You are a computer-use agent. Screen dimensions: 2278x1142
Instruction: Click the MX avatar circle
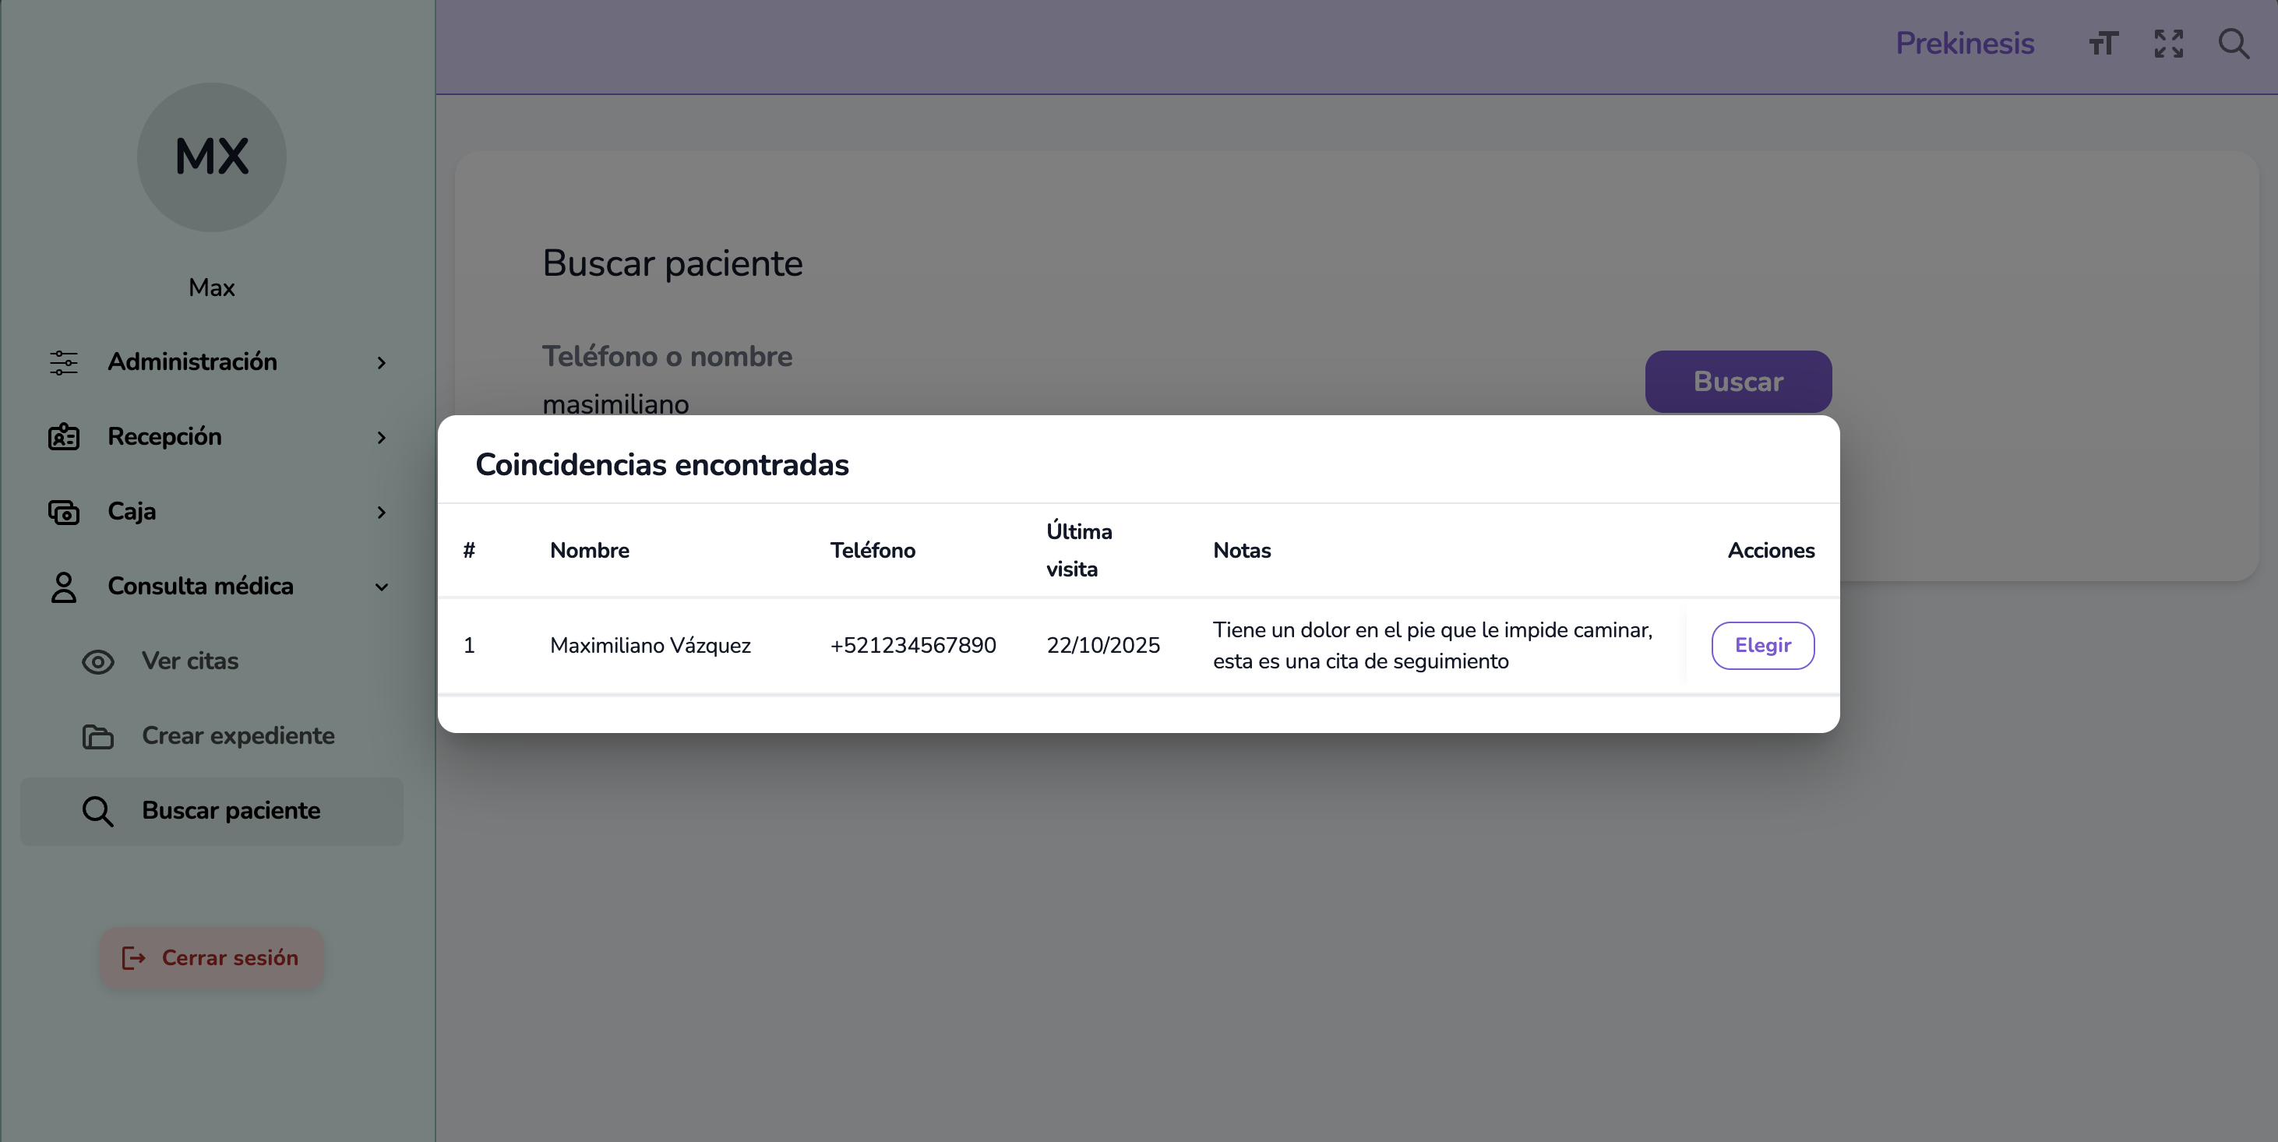click(211, 157)
